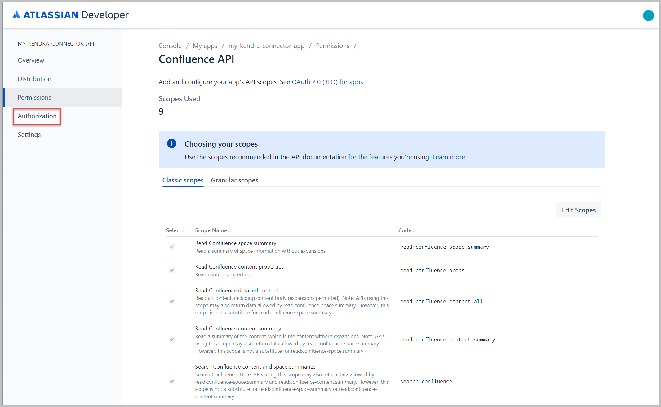Toggle Read Confluence content summary checkbox
661x407 pixels.
pos(172,339)
